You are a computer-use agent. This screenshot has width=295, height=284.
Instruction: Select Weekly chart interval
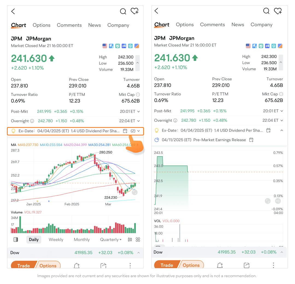(56, 240)
